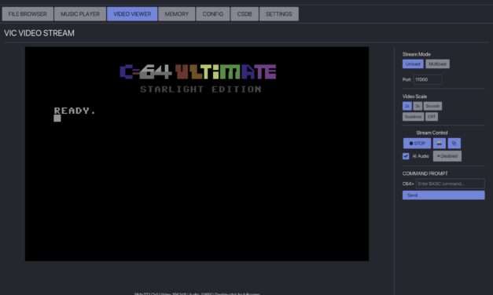Toggle the Smooth video scaling option

(x=432, y=106)
